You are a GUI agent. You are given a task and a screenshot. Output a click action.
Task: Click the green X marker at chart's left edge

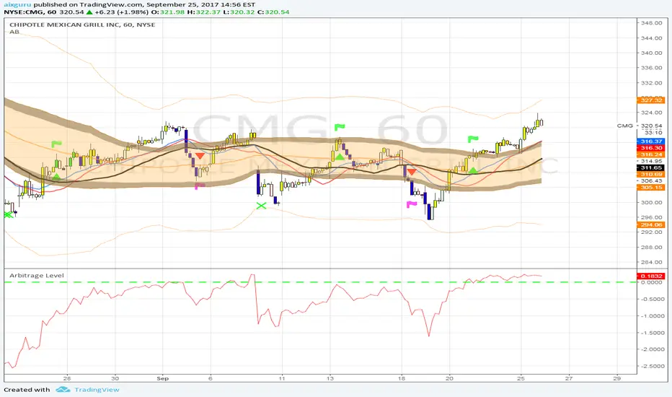point(8,214)
